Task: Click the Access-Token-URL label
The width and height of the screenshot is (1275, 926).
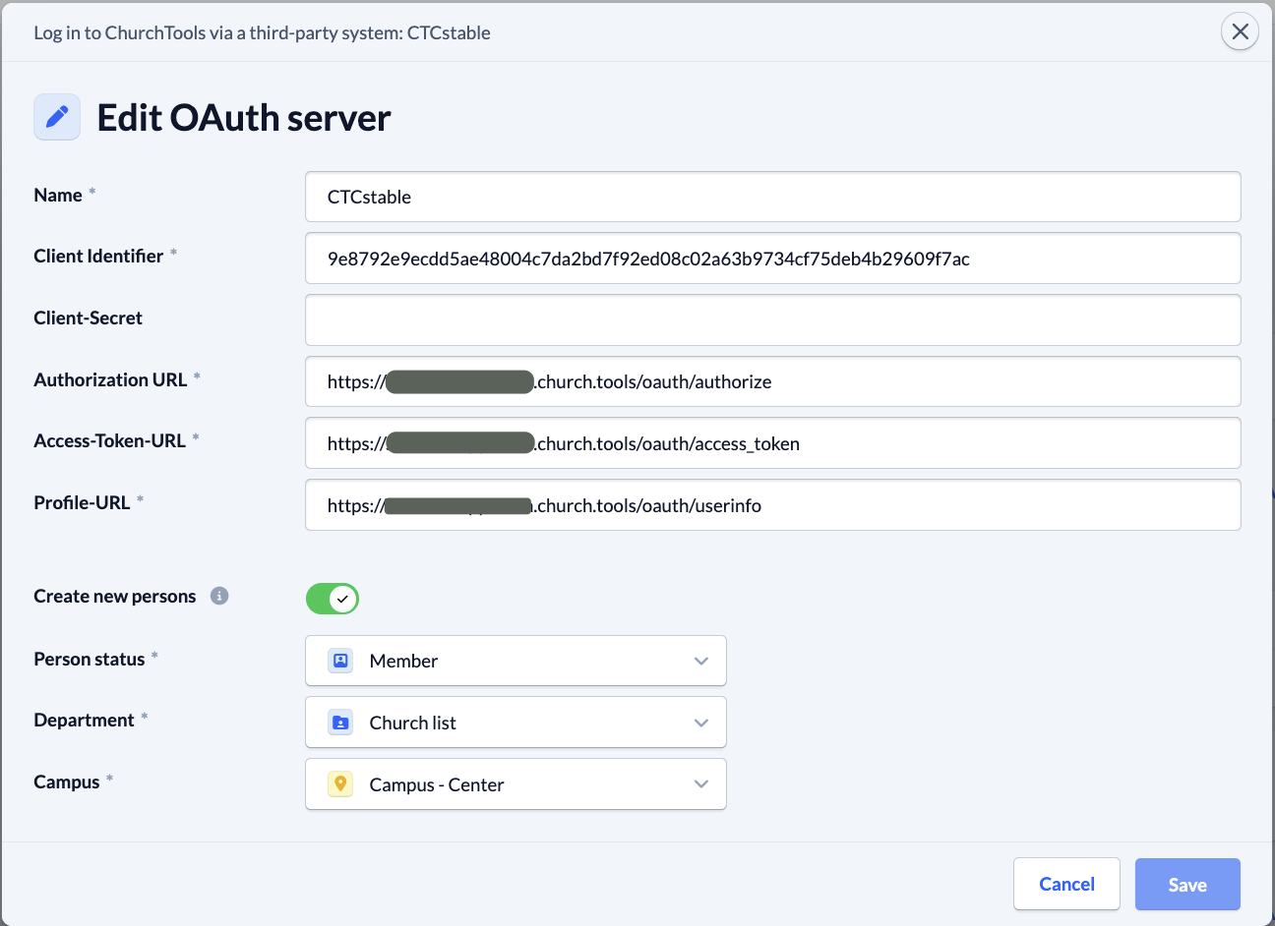Action: coord(109,440)
